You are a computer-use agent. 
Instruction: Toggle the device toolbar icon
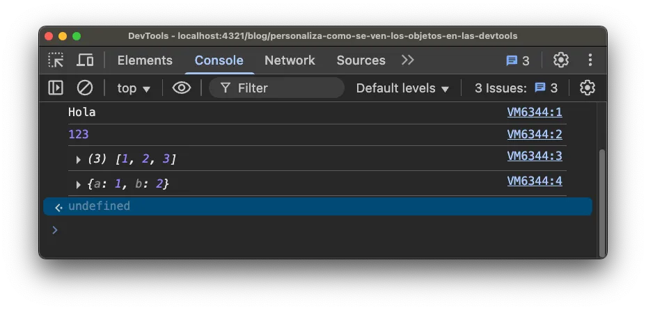tap(85, 60)
